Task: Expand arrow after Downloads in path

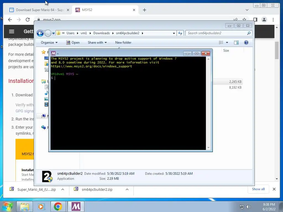Action: point(113,33)
